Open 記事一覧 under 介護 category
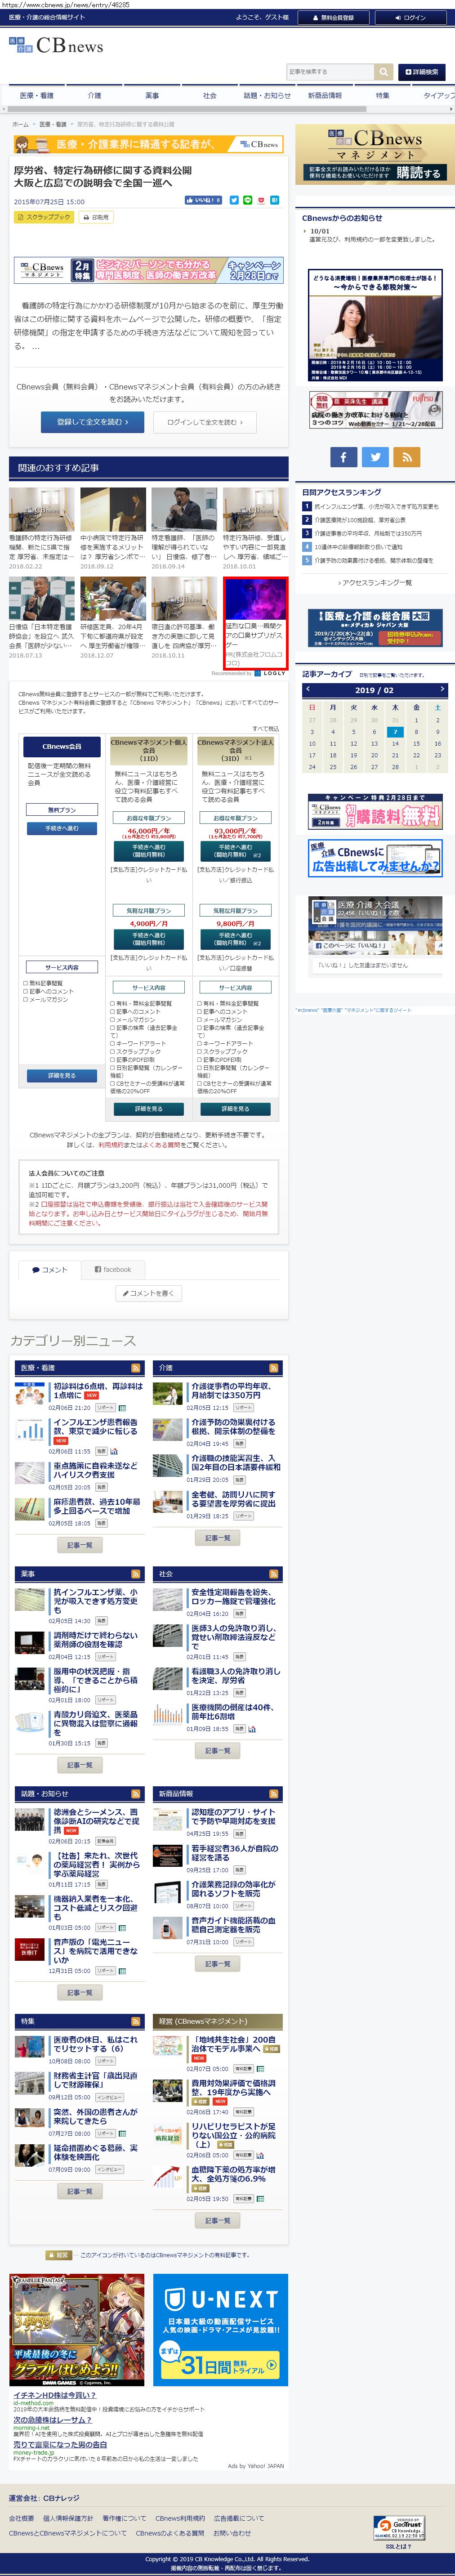455x2576 pixels. click(217, 1538)
